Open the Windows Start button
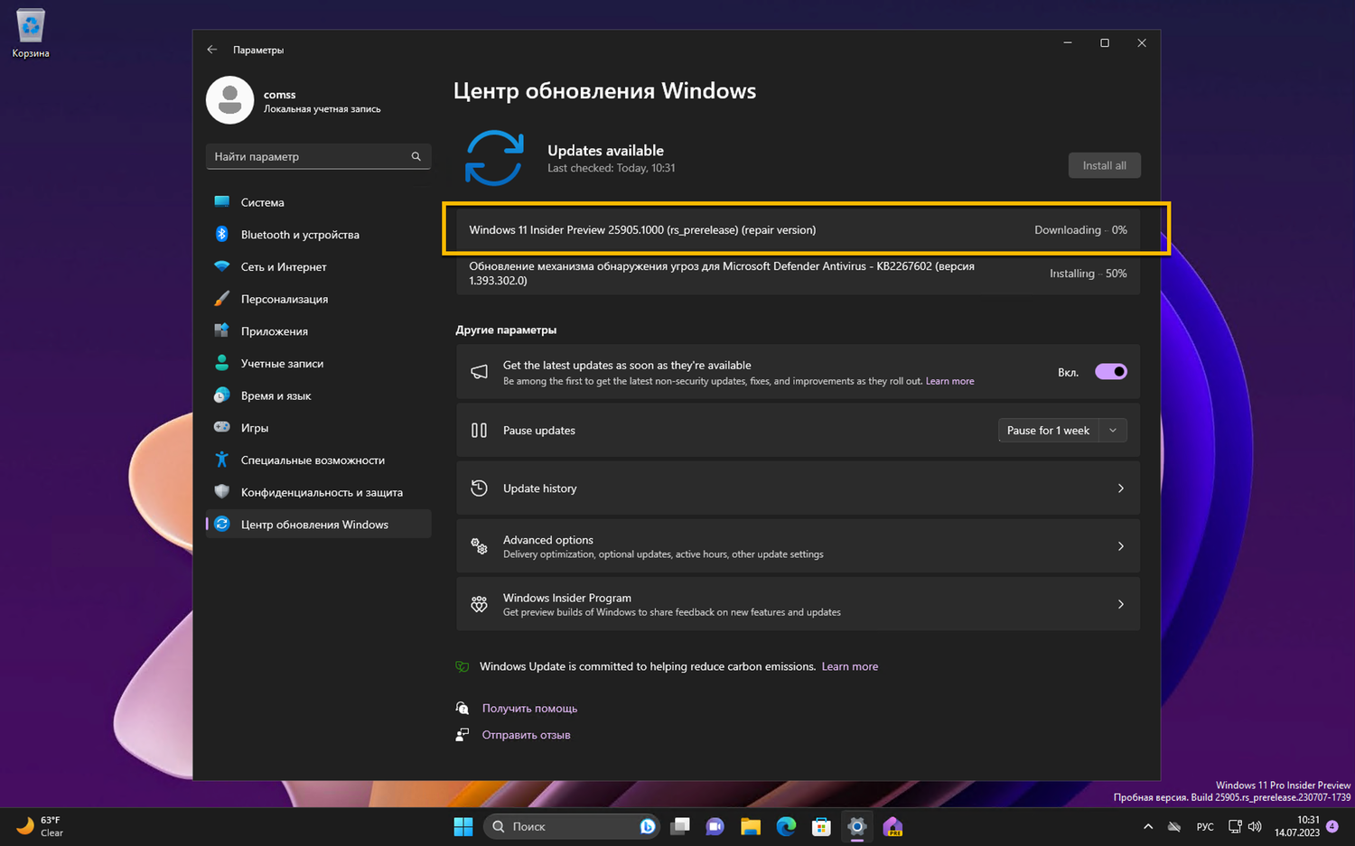 463,826
